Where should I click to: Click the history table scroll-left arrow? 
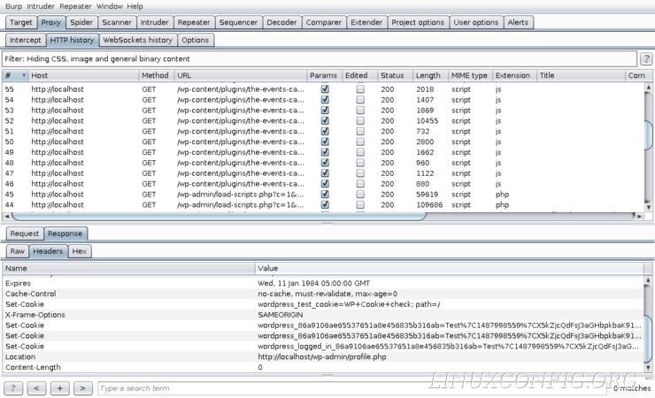7,216
